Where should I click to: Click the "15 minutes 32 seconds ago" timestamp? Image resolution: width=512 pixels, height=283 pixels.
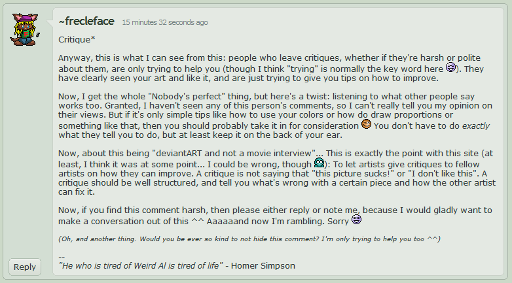click(165, 22)
